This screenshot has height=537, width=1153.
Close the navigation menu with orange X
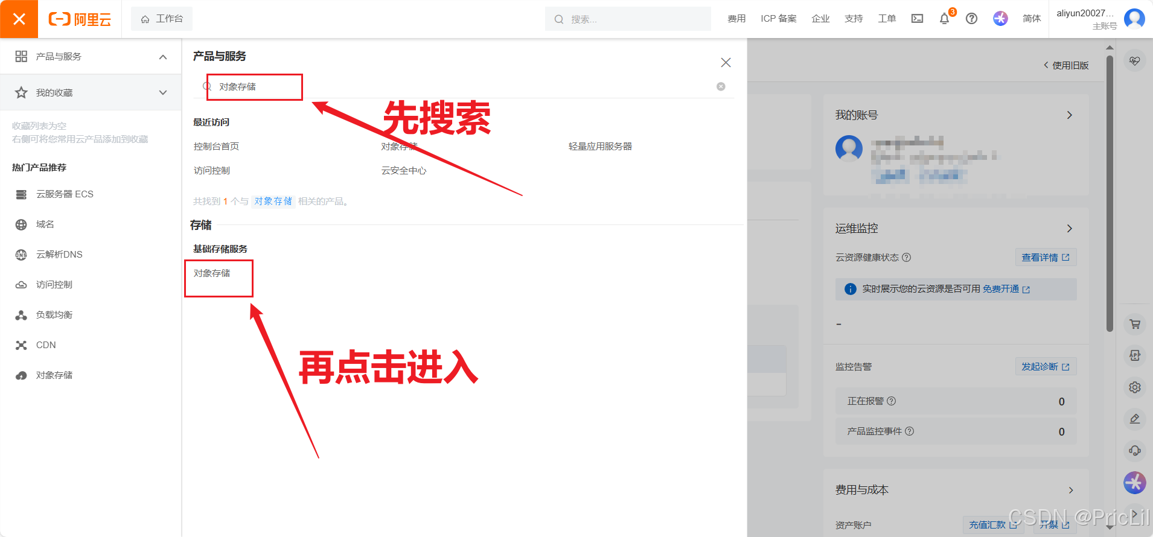click(x=19, y=19)
